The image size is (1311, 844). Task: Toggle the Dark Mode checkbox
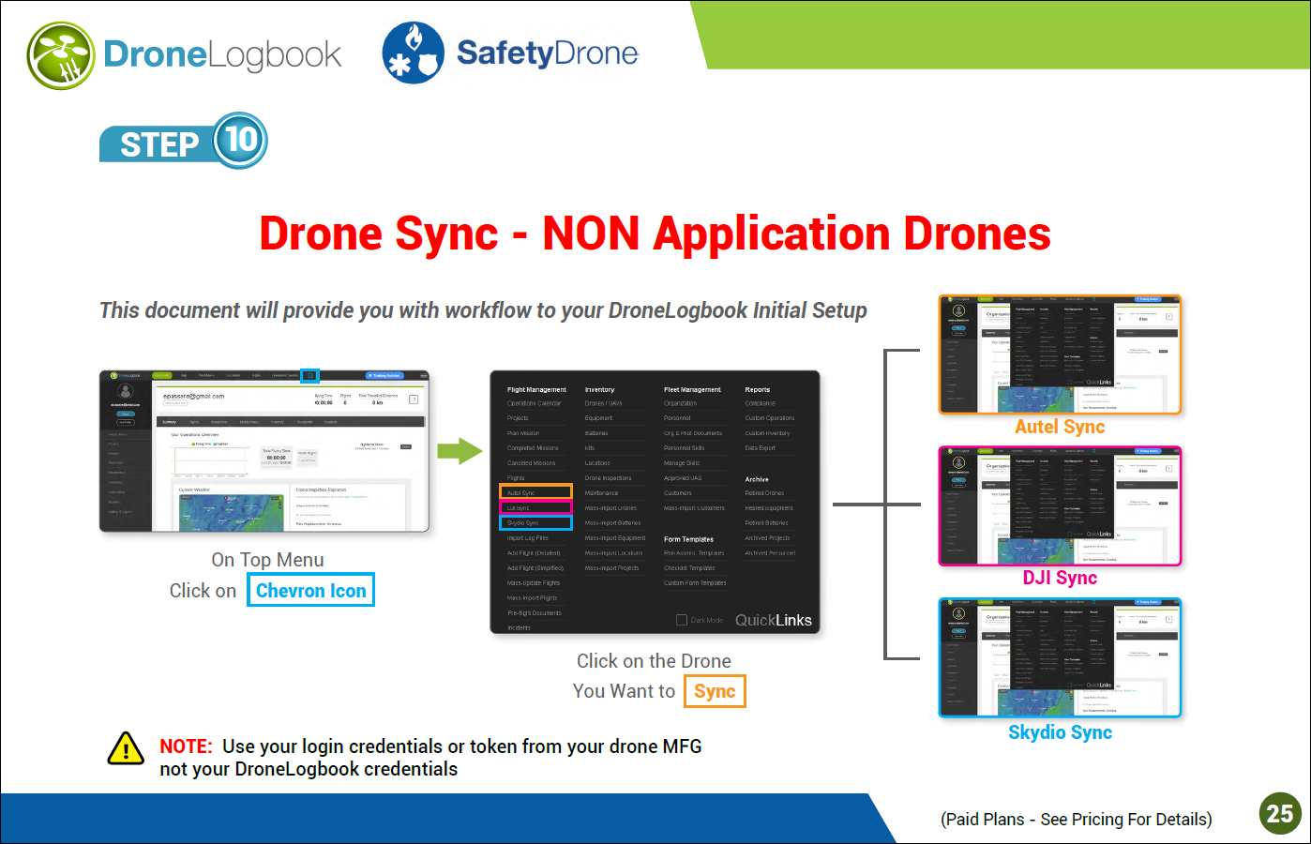682,620
